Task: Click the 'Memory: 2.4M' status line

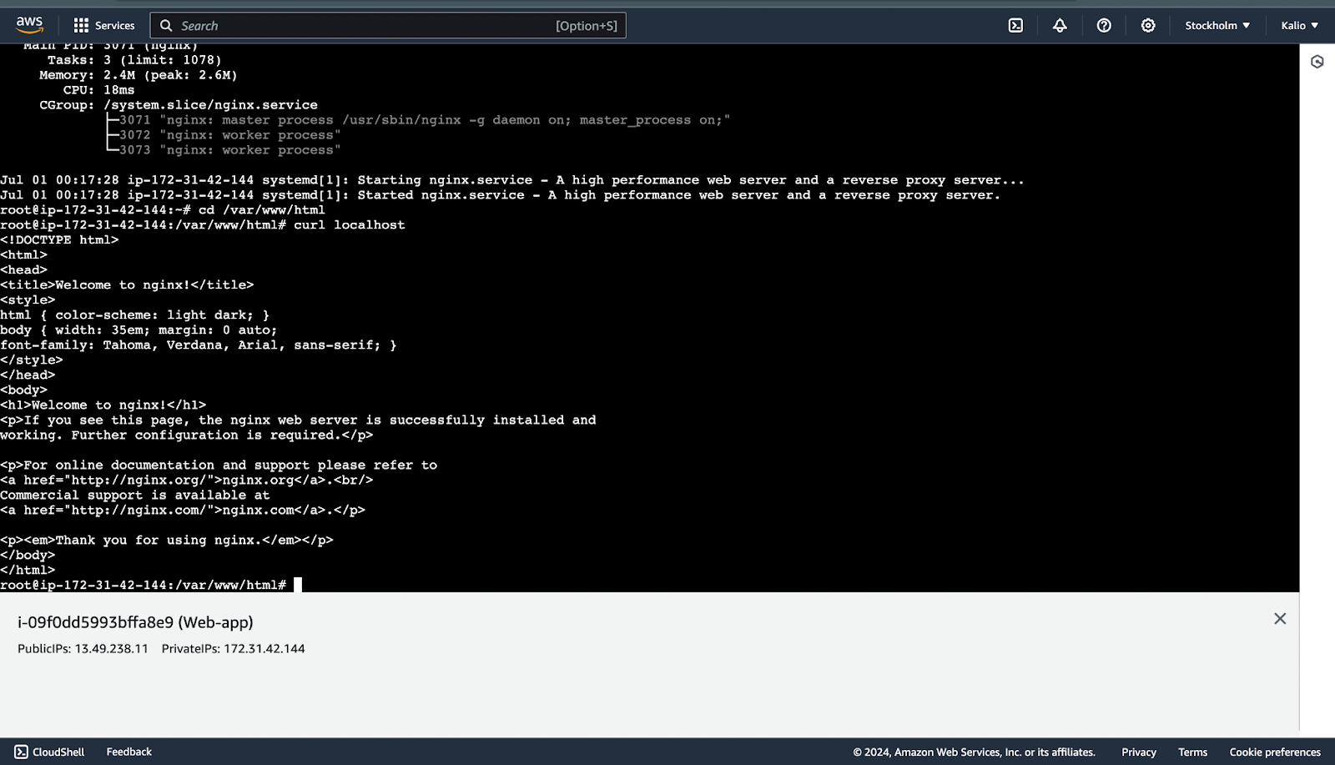Action: click(x=139, y=74)
